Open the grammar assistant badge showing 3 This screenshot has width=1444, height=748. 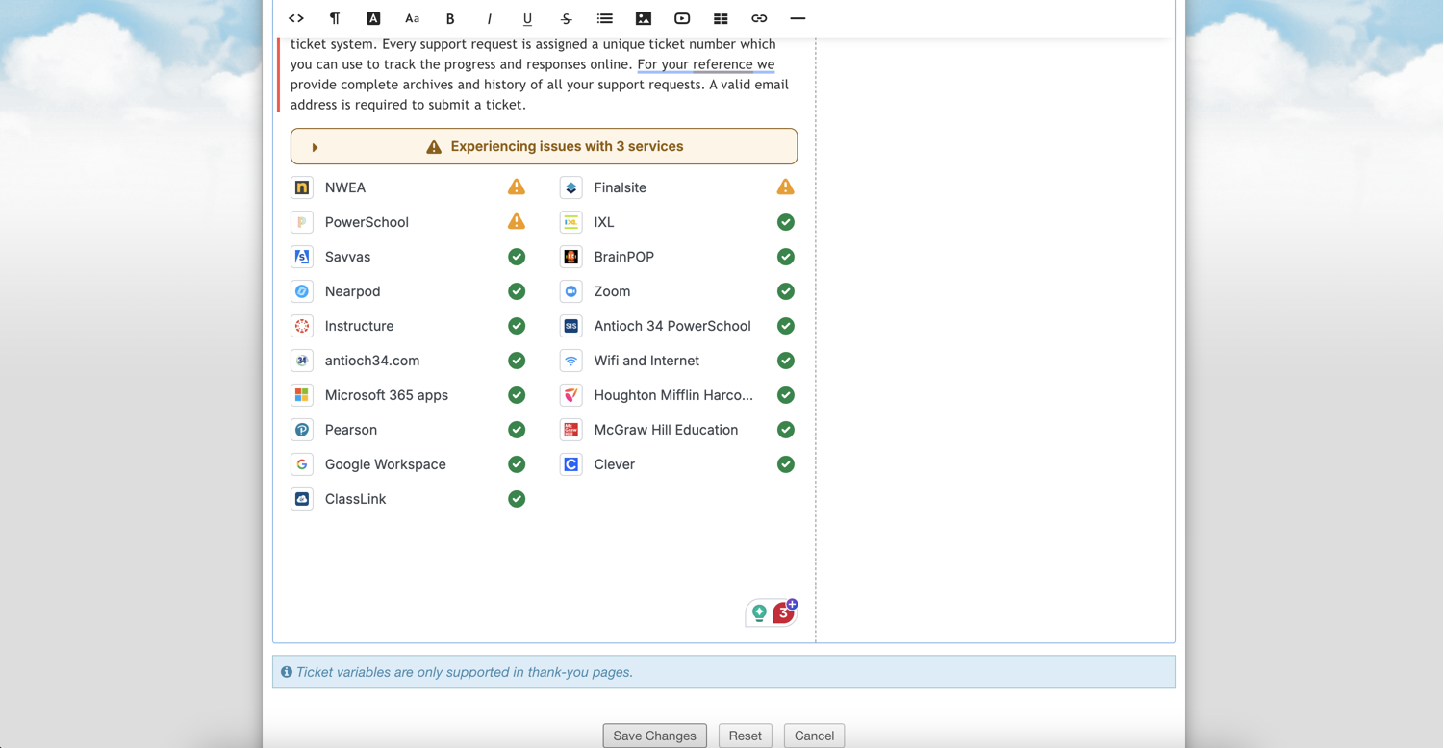(x=784, y=612)
